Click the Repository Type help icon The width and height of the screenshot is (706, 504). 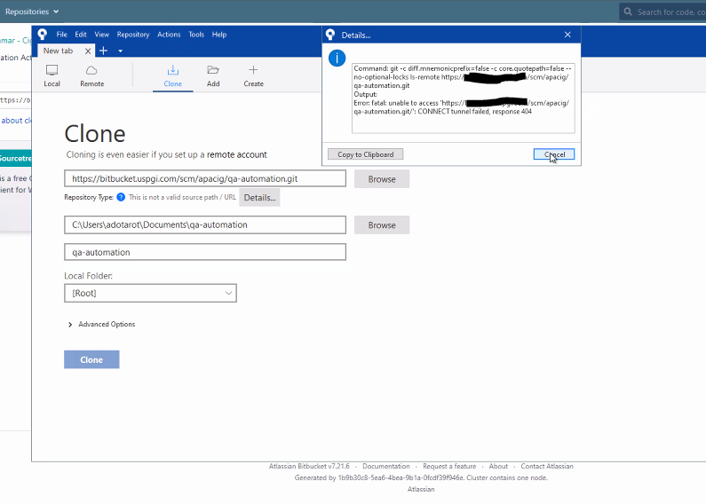pyautogui.click(x=121, y=197)
